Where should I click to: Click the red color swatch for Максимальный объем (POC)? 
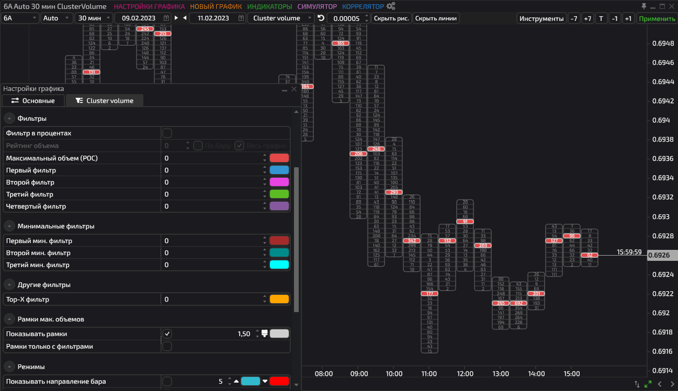pos(280,158)
